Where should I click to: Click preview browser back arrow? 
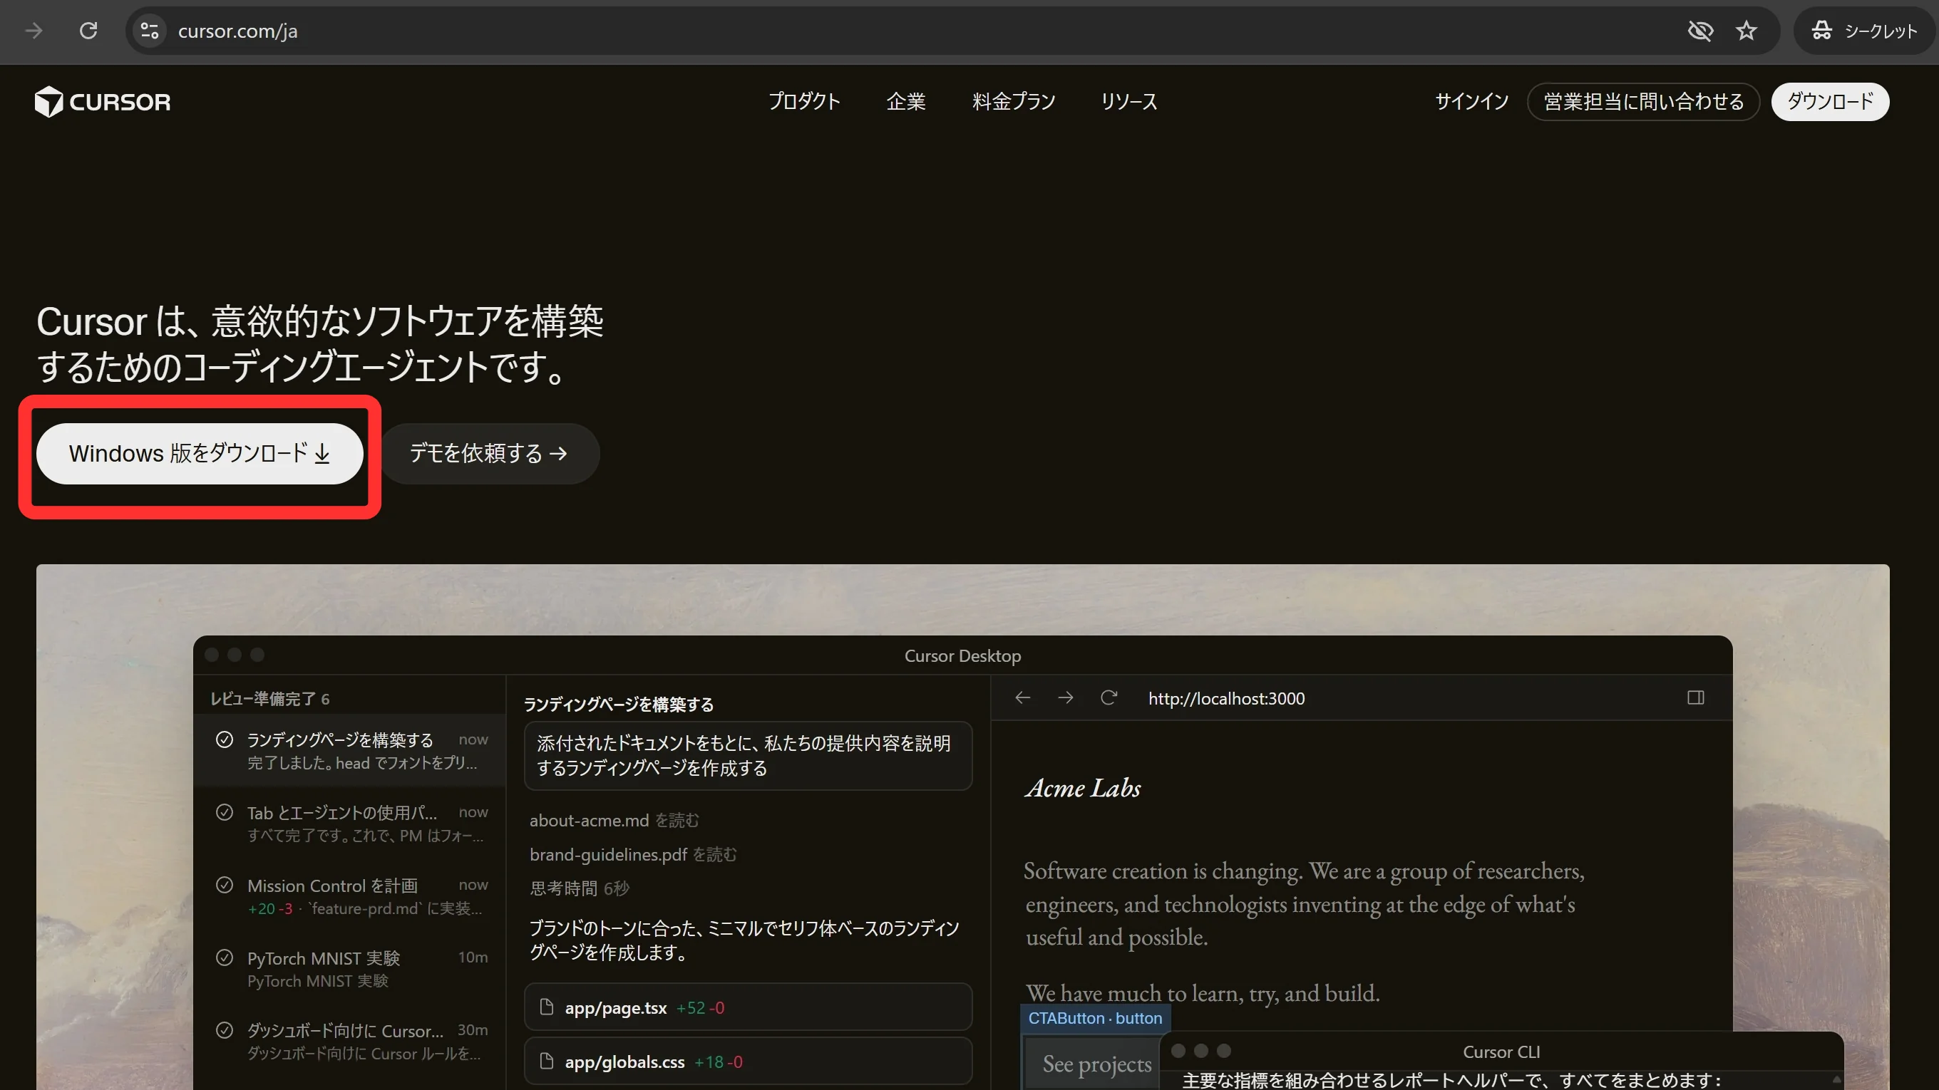tap(1022, 698)
